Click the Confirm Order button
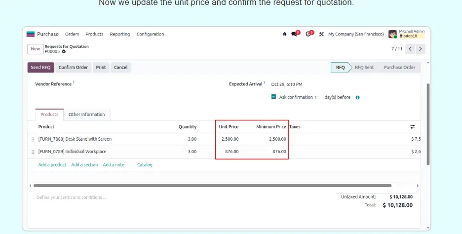This screenshot has height=234, width=462. 73,68
